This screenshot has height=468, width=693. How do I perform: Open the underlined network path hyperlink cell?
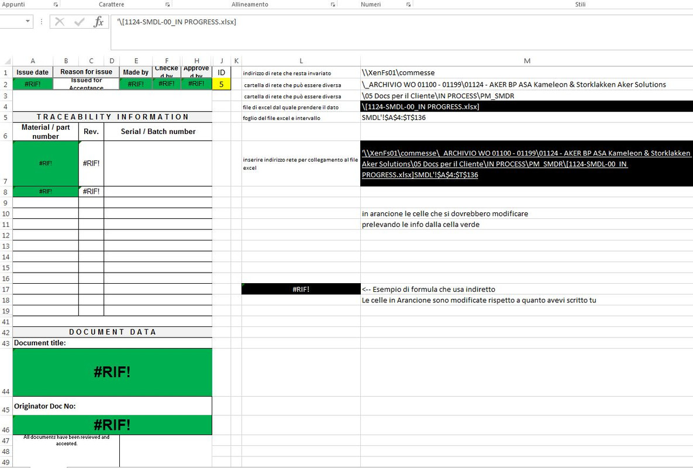point(526,164)
